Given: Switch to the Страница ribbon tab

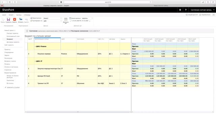Looking at the screenshot, I should pos(27,15).
